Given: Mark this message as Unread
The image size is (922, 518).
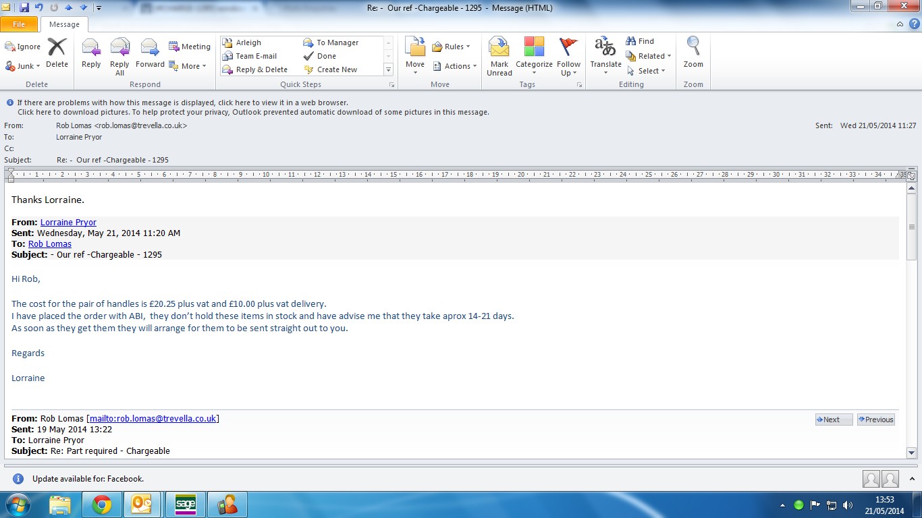Looking at the screenshot, I should 499,57.
